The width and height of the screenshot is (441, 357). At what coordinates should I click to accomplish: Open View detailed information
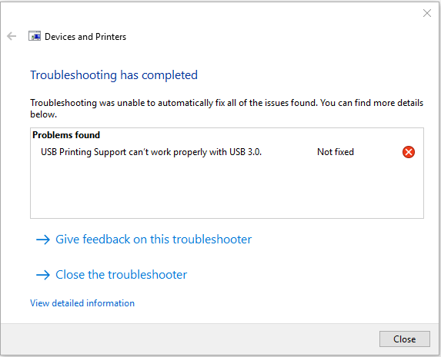point(82,303)
